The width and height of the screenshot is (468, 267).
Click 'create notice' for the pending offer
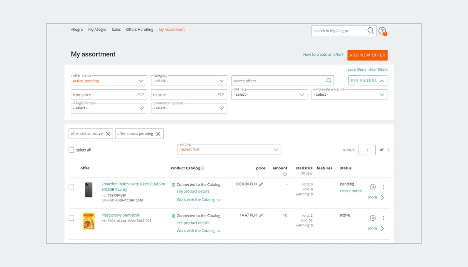click(x=351, y=191)
